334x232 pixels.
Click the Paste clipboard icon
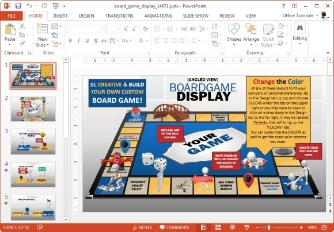point(10,30)
